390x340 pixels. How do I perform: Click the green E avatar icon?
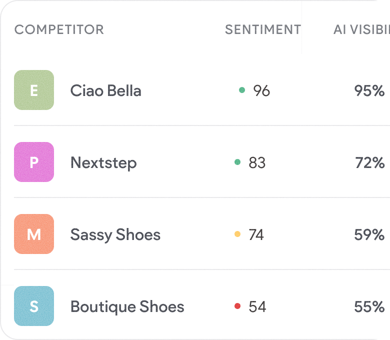click(x=34, y=90)
